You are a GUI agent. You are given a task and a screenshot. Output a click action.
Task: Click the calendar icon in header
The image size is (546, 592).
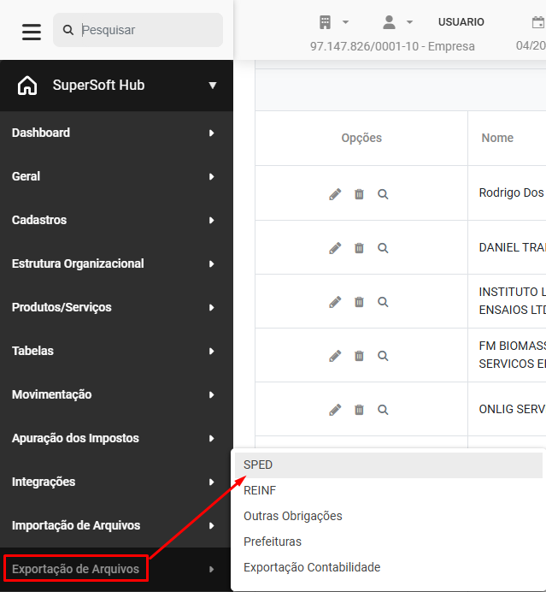pos(538,22)
